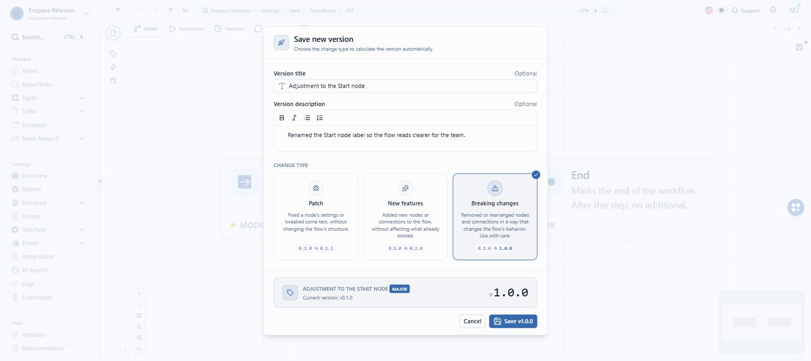Click the warning triangle icon on Breaking changes
The width and height of the screenshot is (811, 361).
pos(495,188)
